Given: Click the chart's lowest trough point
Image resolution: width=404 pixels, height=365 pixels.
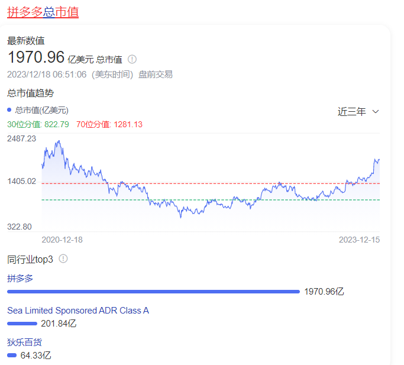Looking at the screenshot, I should coord(180,217).
